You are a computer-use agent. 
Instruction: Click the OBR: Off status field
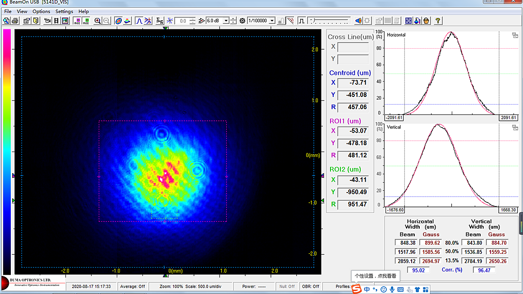(x=310, y=286)
